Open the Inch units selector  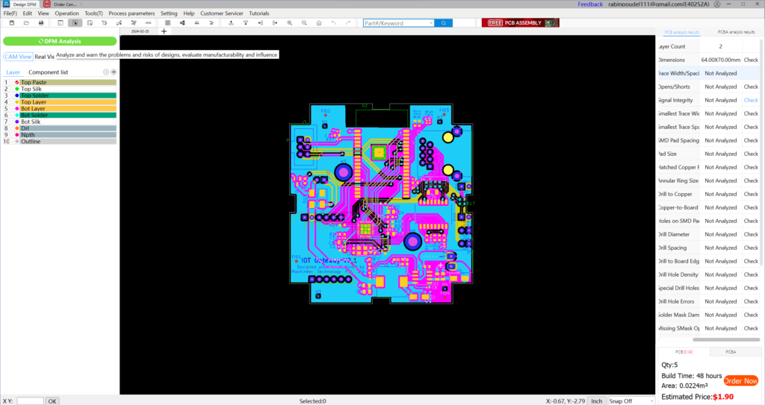pos(596,401)
